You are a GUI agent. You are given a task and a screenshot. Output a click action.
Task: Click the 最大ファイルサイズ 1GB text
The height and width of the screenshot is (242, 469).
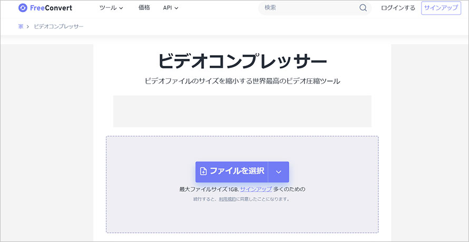click(x=209, y=189)
